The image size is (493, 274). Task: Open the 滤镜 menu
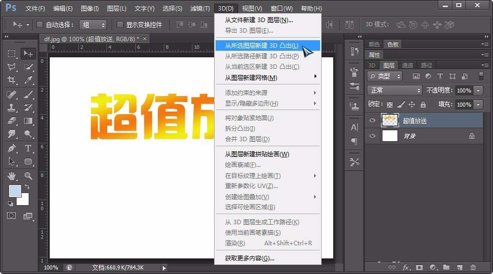(x=200, y=9)
